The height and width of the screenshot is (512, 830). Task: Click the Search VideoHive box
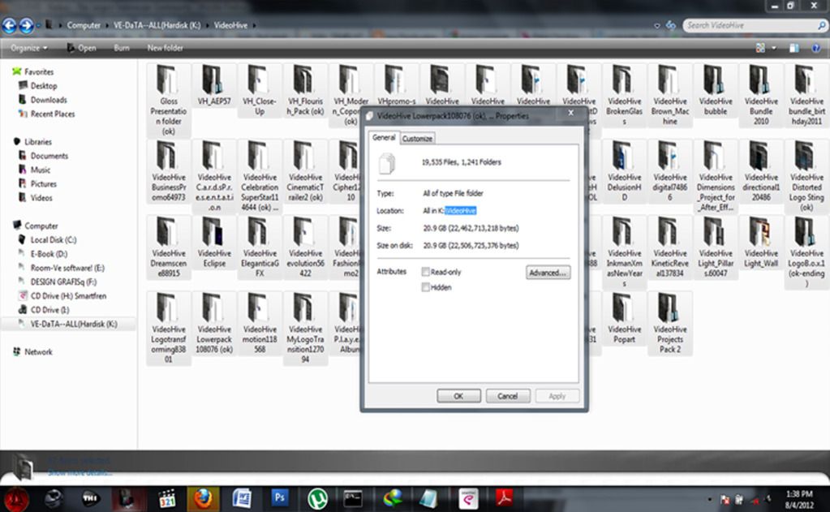point(755,25)
